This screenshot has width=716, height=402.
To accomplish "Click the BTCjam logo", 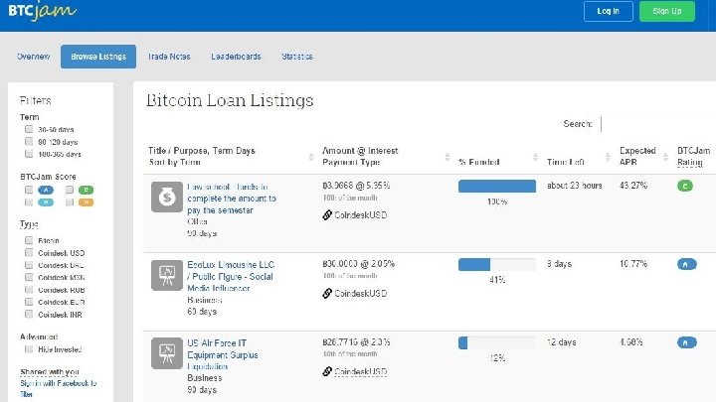I will pos(42,11).
